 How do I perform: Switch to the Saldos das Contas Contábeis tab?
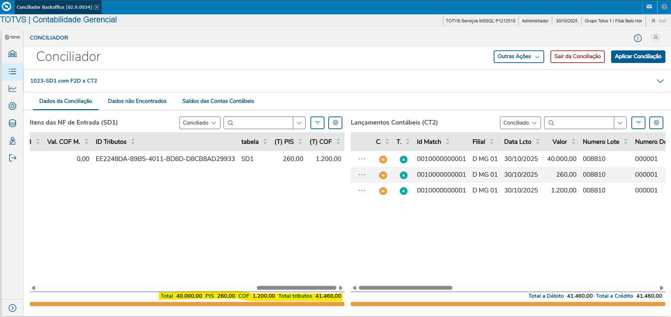218,101
